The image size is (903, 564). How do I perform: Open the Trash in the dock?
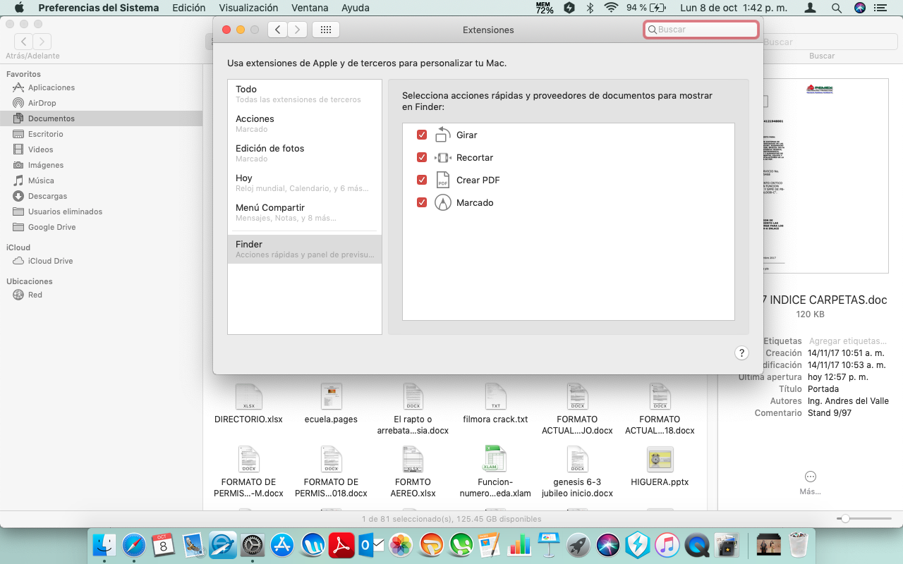click(798, 545)
